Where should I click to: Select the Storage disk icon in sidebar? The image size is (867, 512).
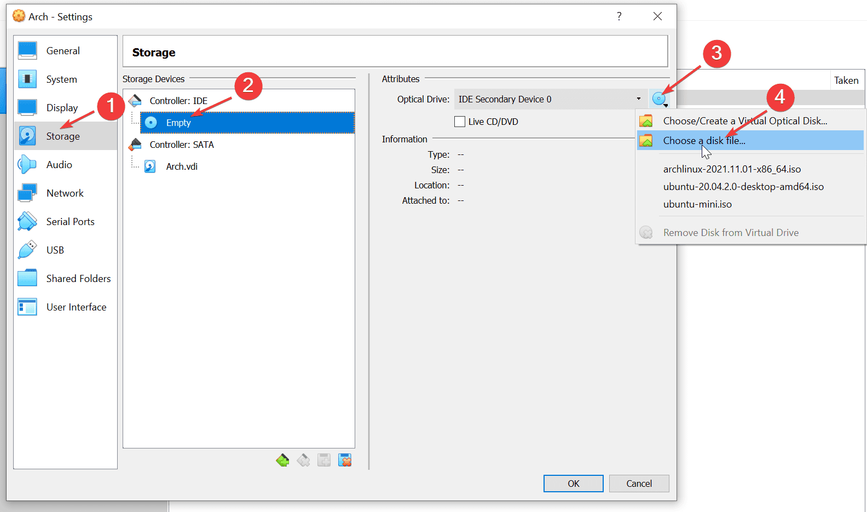pos(27,136)
